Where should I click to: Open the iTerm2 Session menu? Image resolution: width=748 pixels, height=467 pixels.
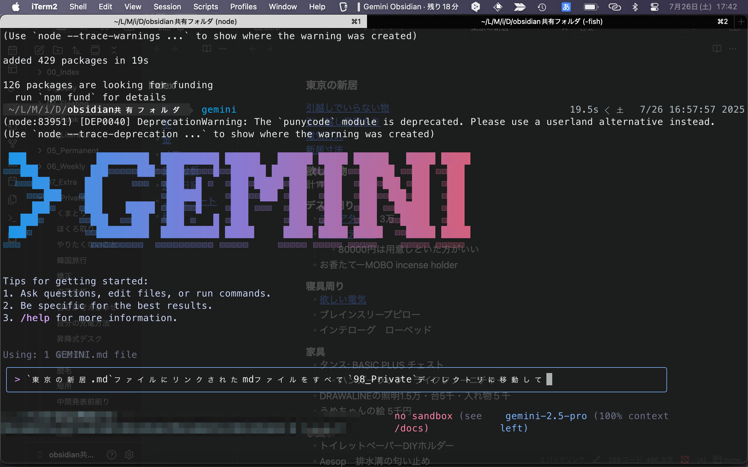pyautogui.click(x=167, y=6)
